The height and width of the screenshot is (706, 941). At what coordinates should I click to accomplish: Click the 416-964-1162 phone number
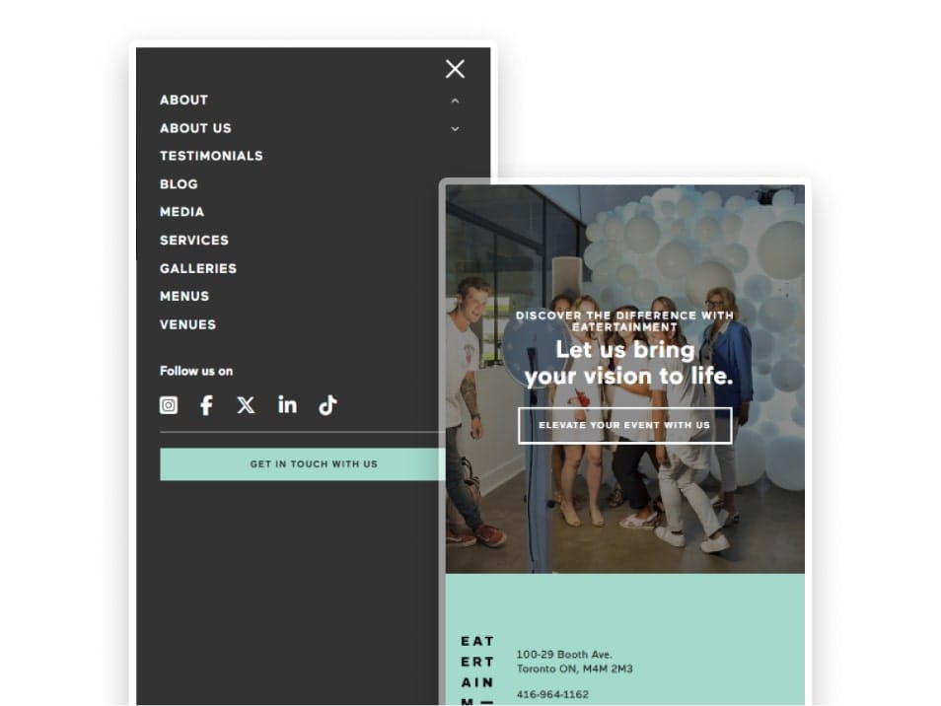point(552,694)
